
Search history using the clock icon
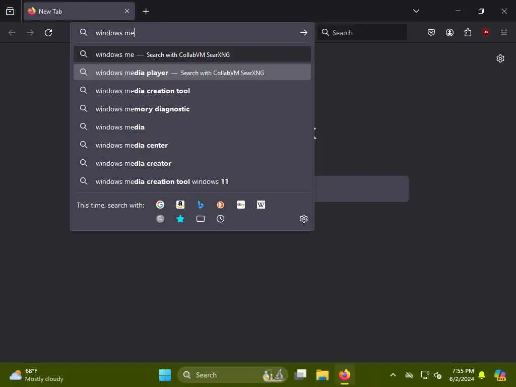click(x=221, y=219)
